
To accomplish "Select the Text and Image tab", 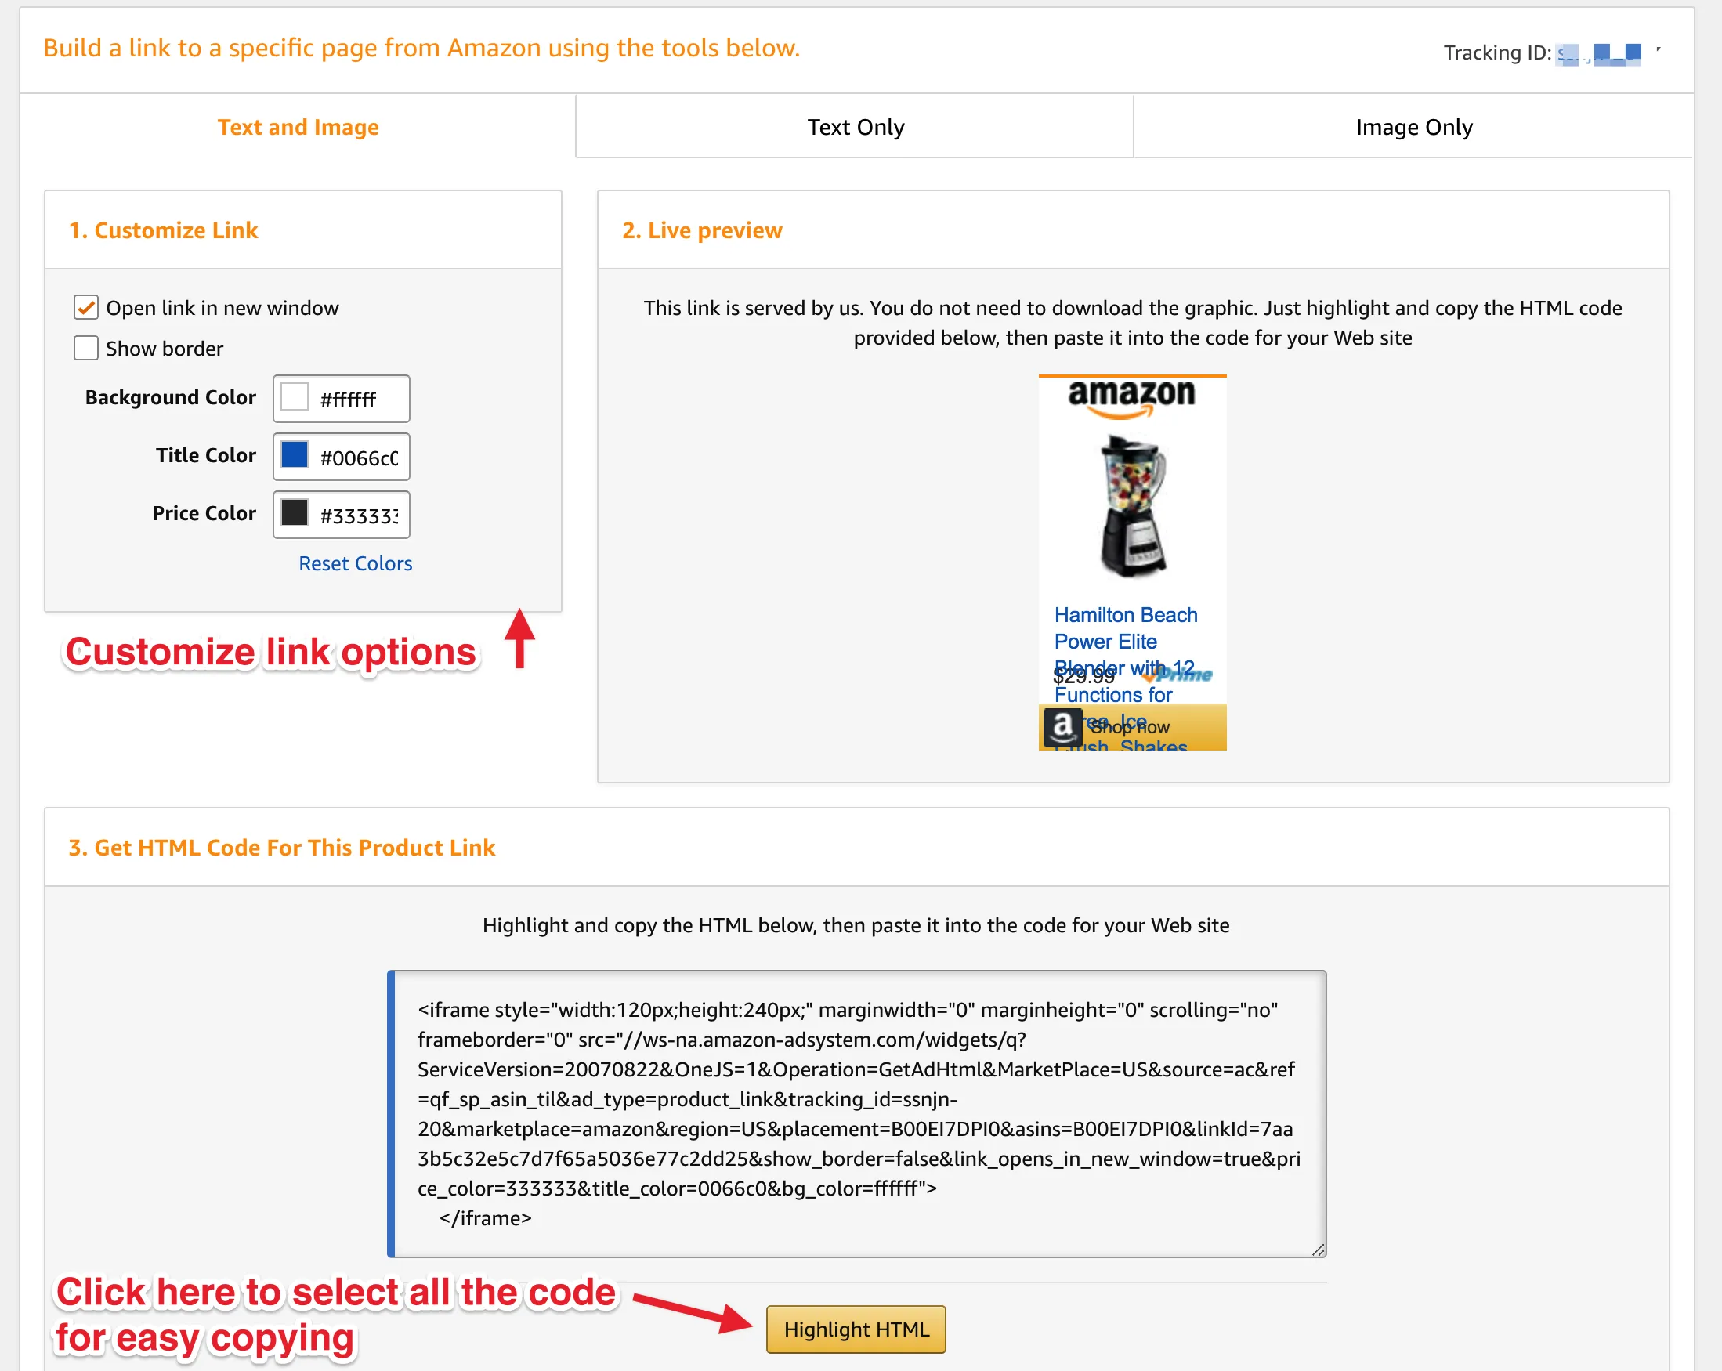I will [x=298, y=127].
